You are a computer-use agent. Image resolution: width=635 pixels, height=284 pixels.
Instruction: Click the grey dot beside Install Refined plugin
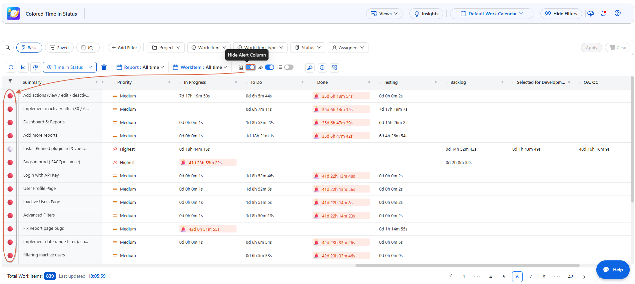click(x=10, y=149)
